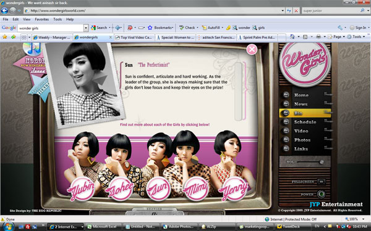Switch to the Weekly - Manager tab

[53, 37]
